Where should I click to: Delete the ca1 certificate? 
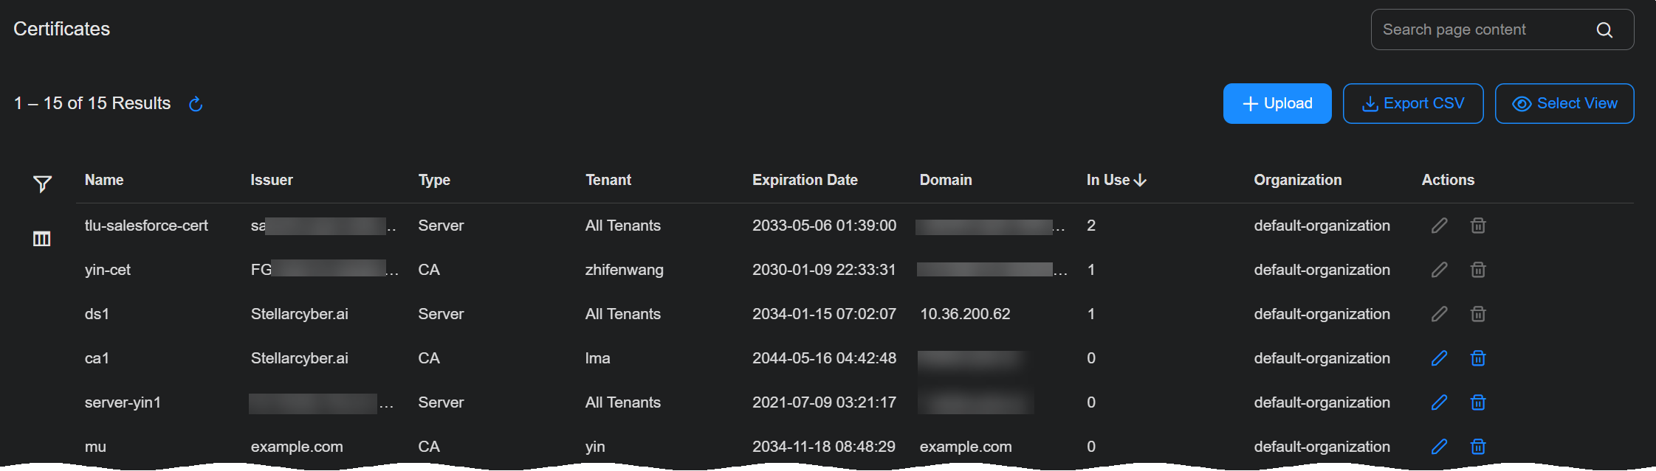pos(1478,358)
